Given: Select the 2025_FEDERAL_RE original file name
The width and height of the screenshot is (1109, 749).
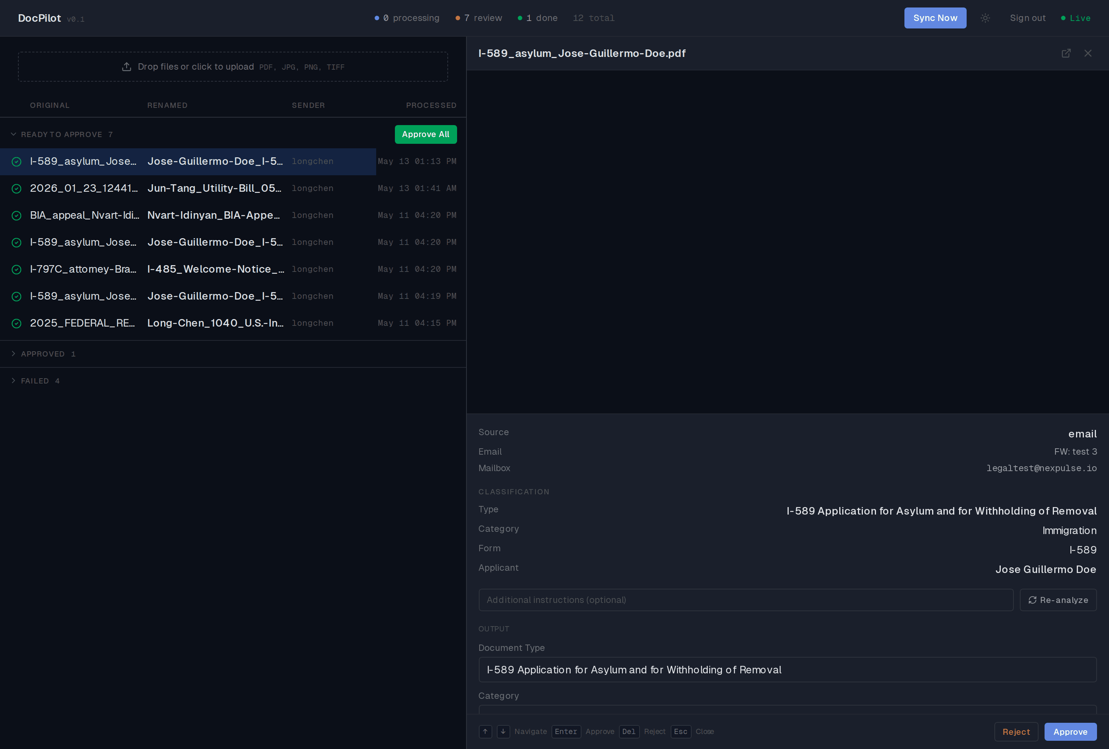Looking at the screenshot, I should [82, 323].
